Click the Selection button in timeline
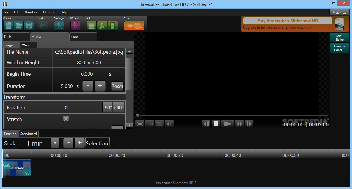 tap(97, 143)
